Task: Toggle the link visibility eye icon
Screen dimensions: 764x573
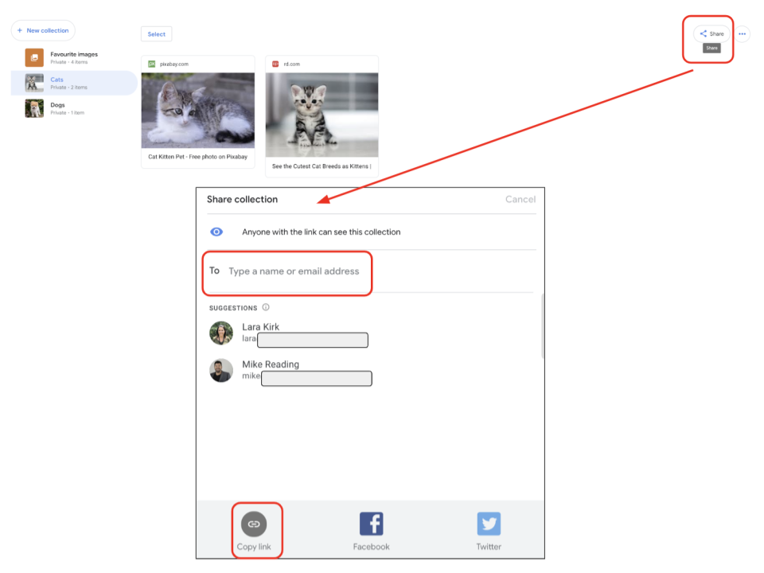Action: click(x=216, y=232)
